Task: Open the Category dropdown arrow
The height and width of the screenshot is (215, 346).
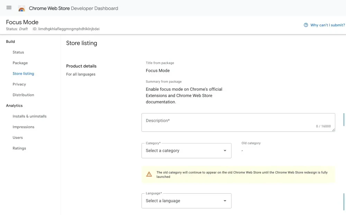Action: pyautogui.click(x=225, y=150)
